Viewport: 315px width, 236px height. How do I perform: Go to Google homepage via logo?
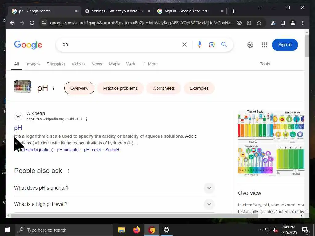coord(28,45)
